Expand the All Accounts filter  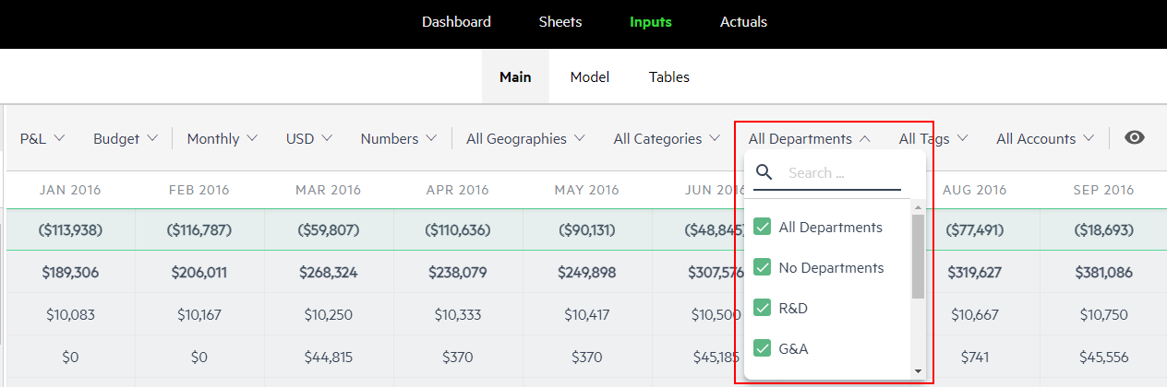pyautogui.click(x=1046, y=138)
